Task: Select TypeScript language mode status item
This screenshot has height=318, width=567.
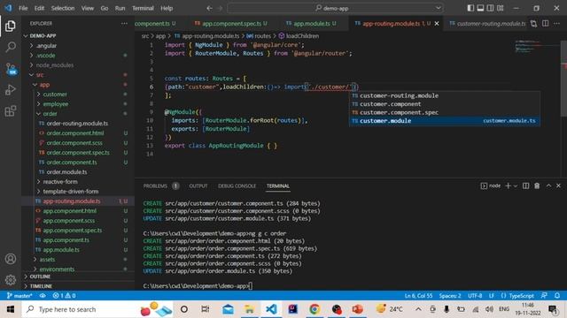Action: [521, 296]
